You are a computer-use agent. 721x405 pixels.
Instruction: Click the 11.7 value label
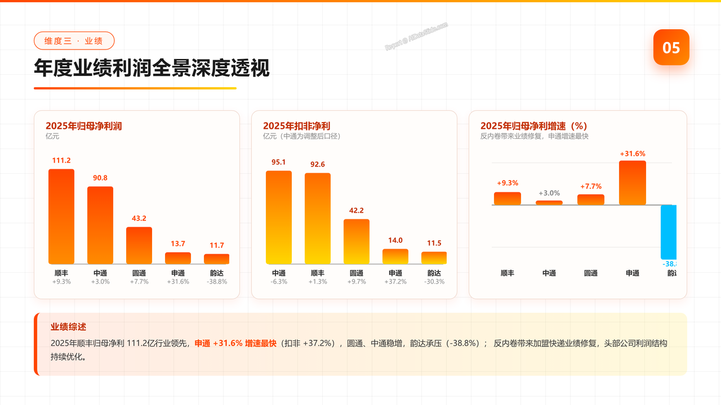(x=217, y=245)
